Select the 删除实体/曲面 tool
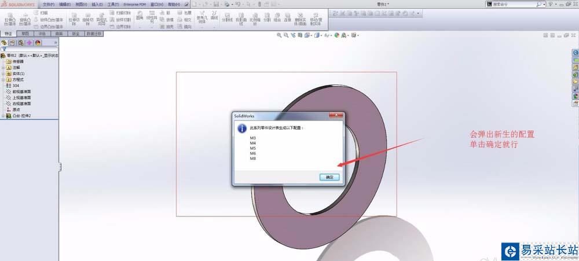Image resolution: width=579 pixels, height=261 pixels. (x=301, y=18)
